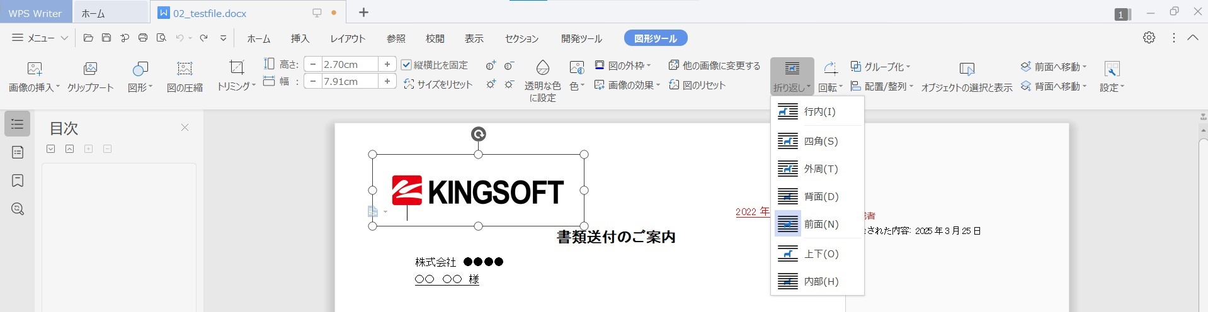1208x312 pixels.
Task: Click the increase contrast icon
Action: click(491, 65)
